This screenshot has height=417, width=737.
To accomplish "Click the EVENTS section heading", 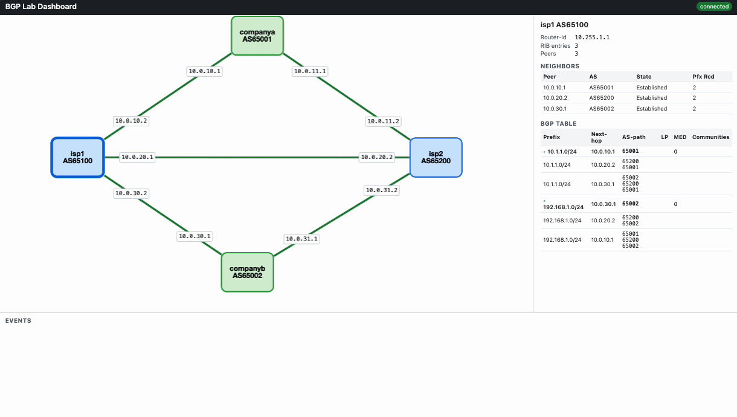I will click(x=18, y=321).
